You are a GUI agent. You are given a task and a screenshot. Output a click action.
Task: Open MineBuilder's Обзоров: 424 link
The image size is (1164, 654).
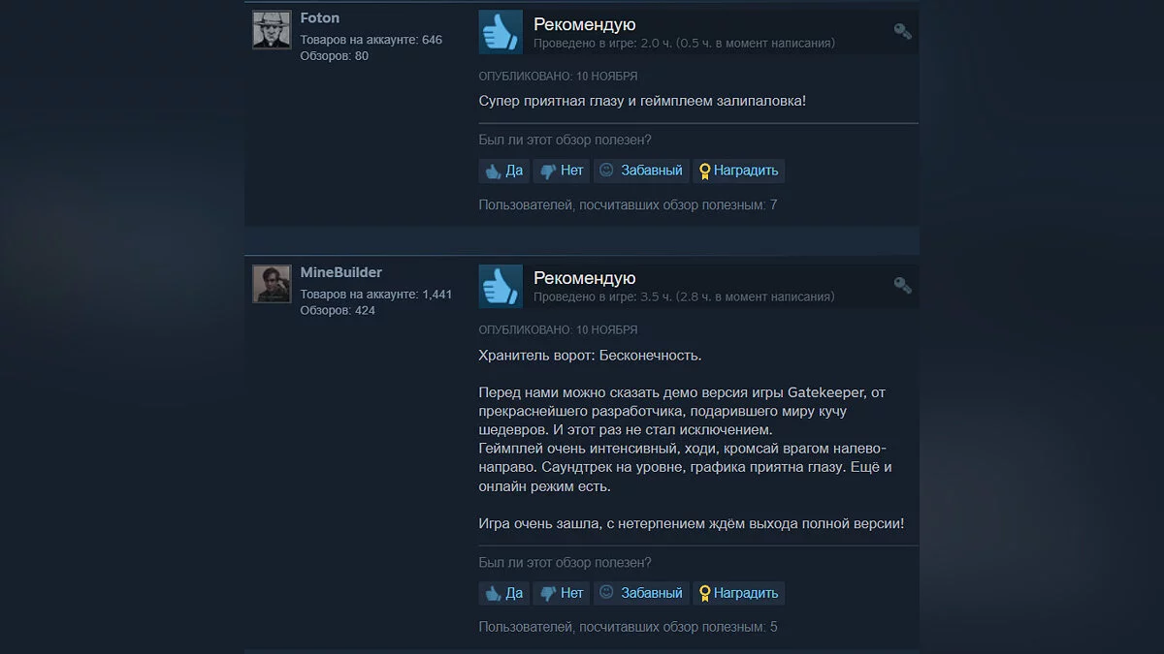pyautogui.click(x=338, y=311)
